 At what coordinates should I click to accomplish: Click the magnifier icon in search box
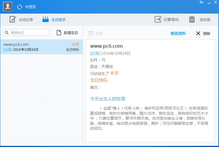point(7,33)
